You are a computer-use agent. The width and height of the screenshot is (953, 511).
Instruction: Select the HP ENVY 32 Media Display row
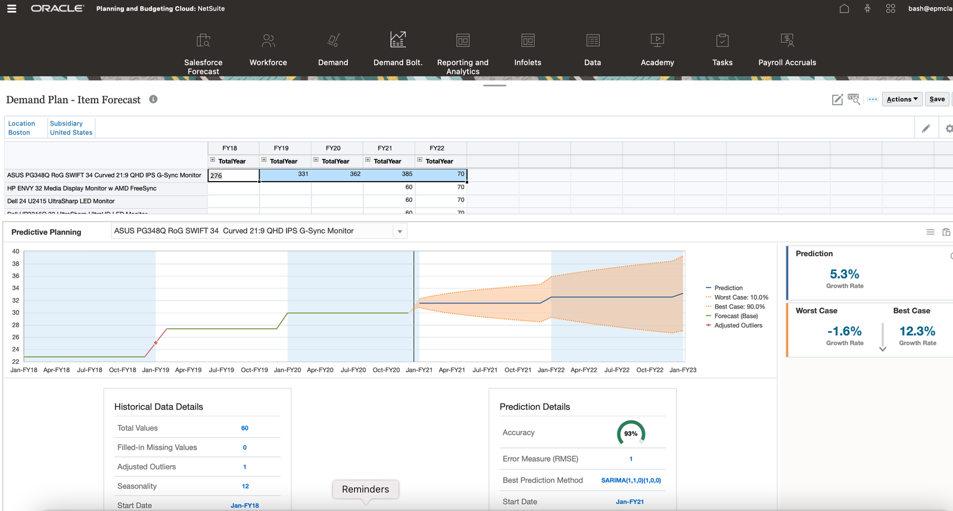pos(105,188)
